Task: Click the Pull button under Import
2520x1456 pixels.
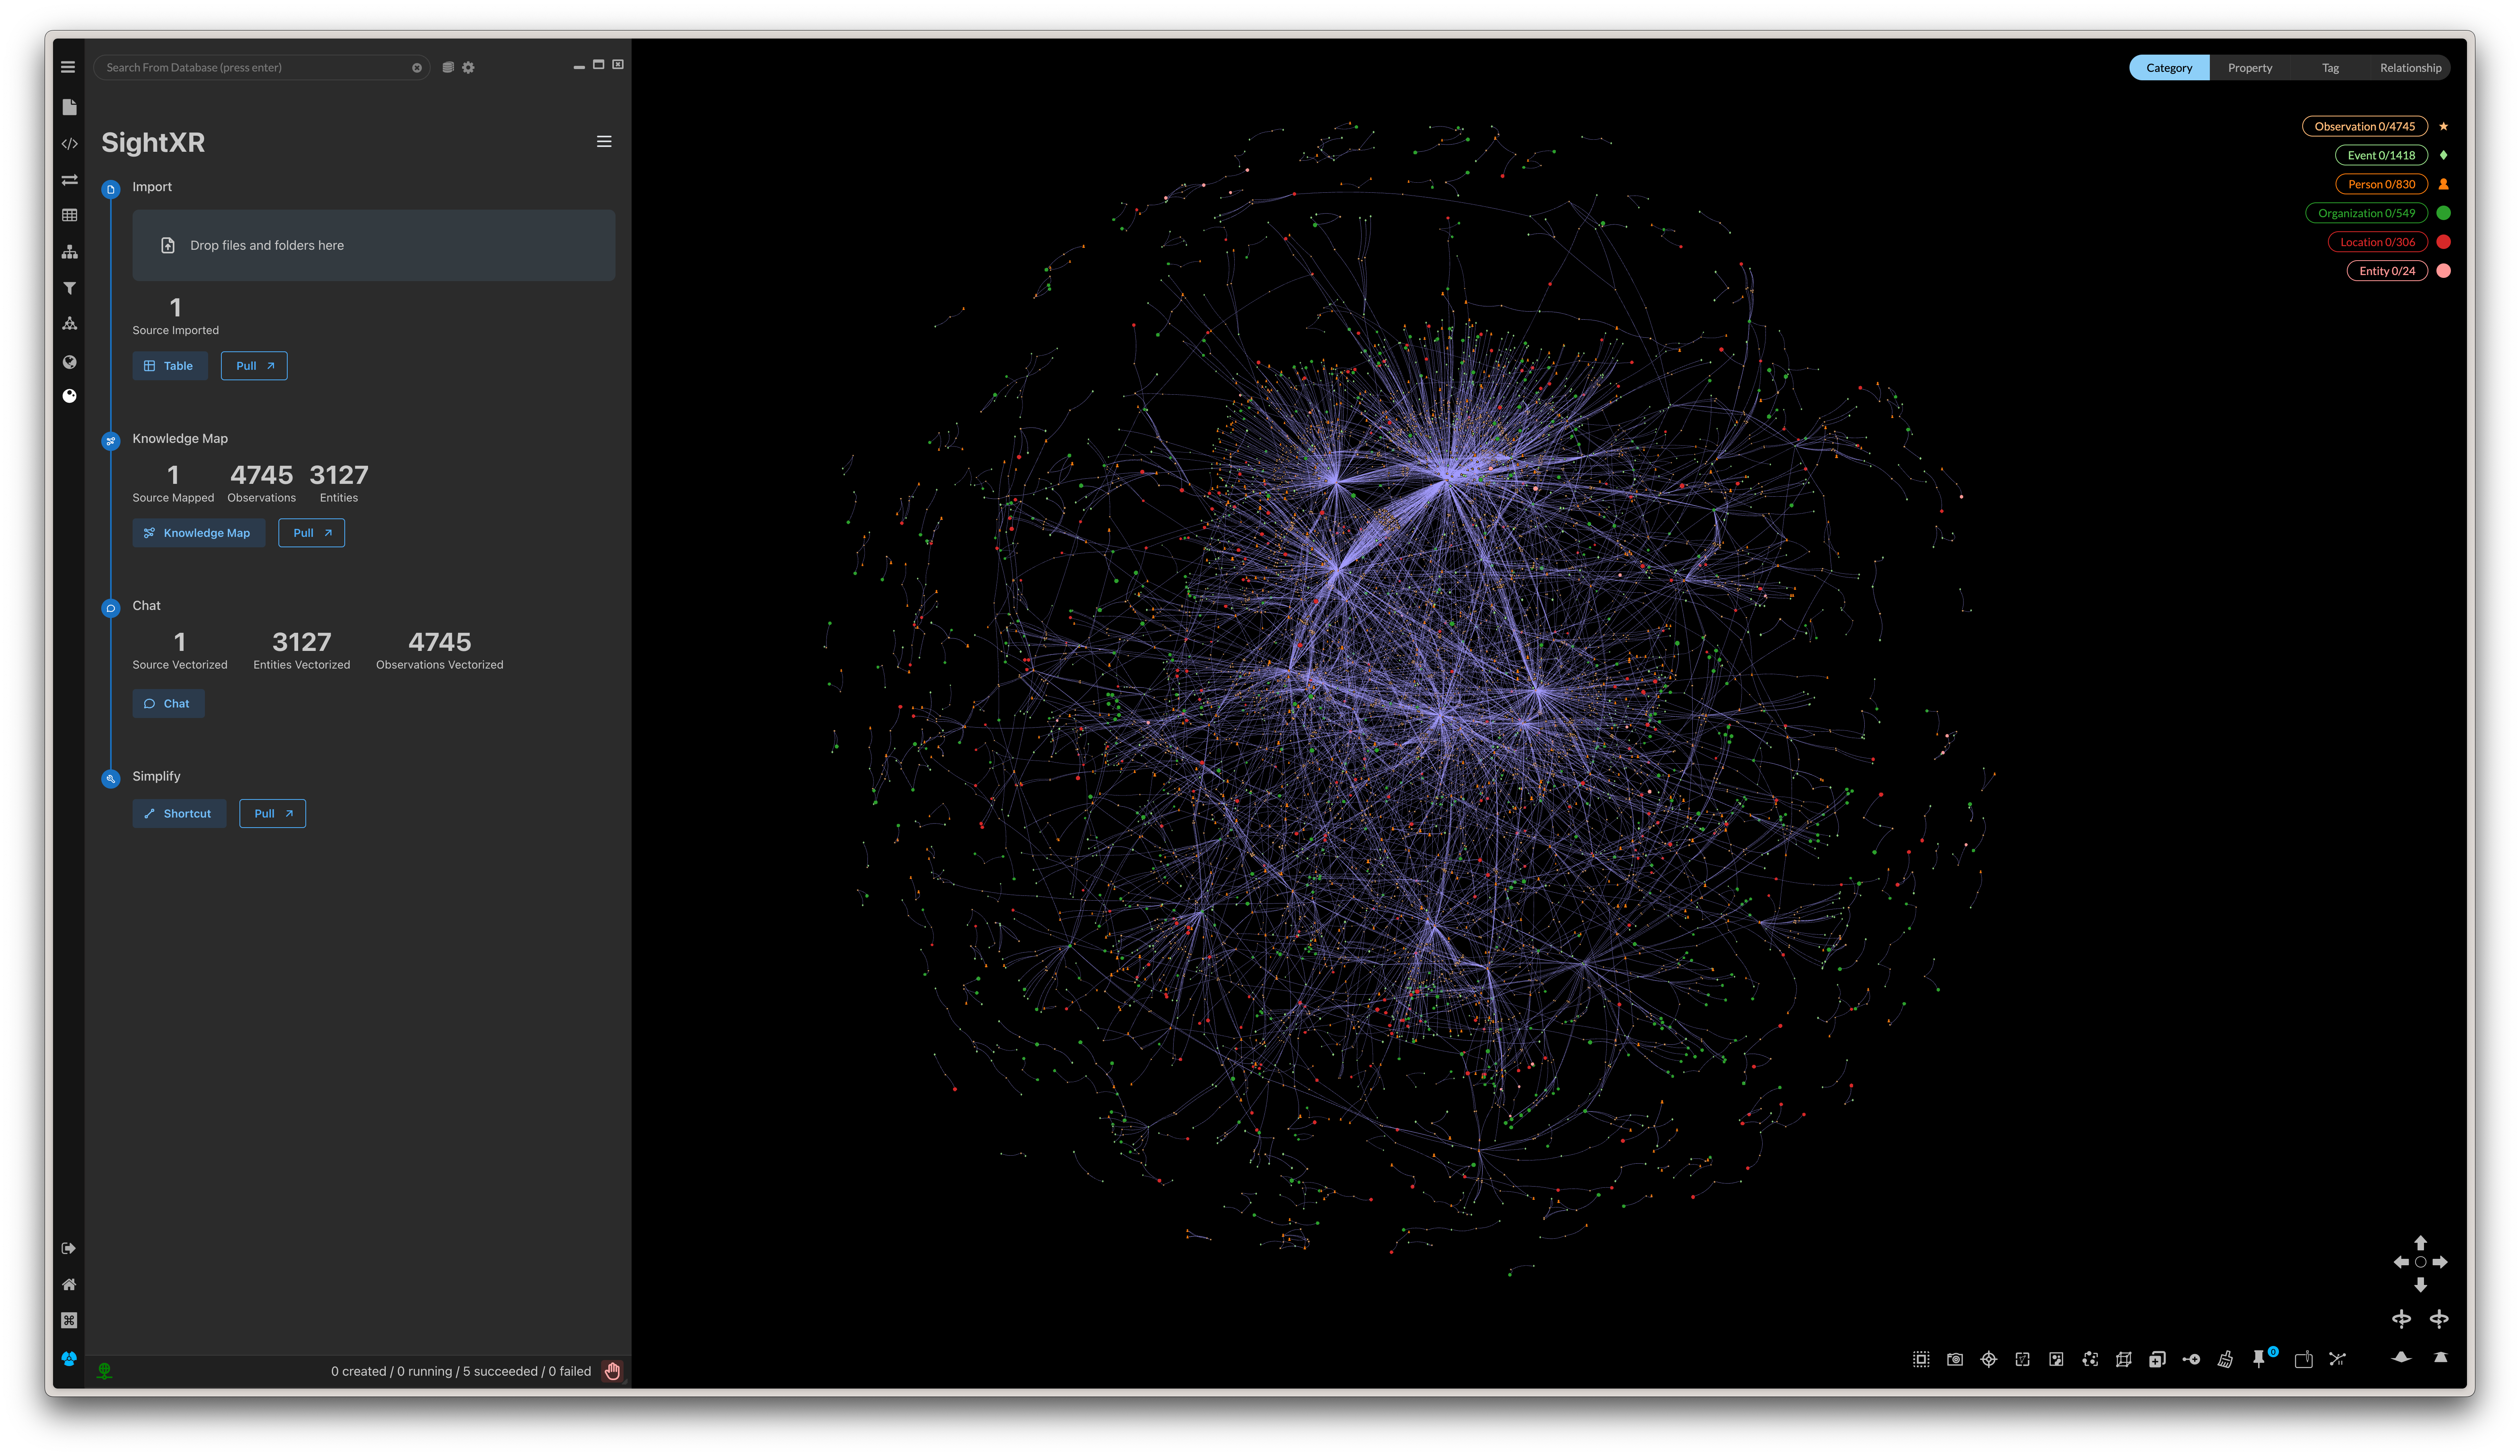Action: (x=254, y=366)
